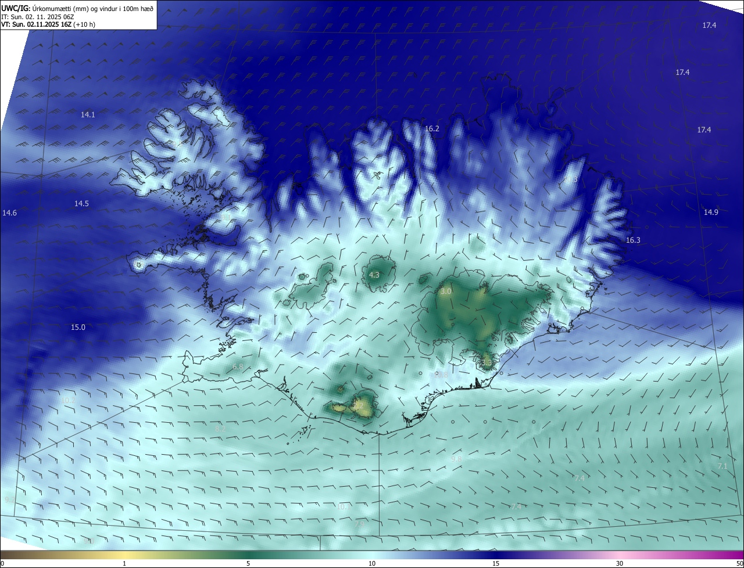
Task: Click the 14.1 value label over the sea
Action: pyautogui.click(x=88, y=115)
